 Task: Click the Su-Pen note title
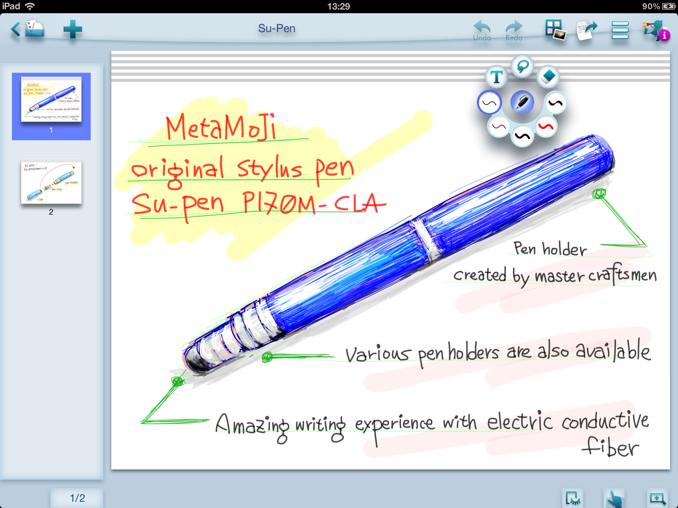click(x=277, y=28)
